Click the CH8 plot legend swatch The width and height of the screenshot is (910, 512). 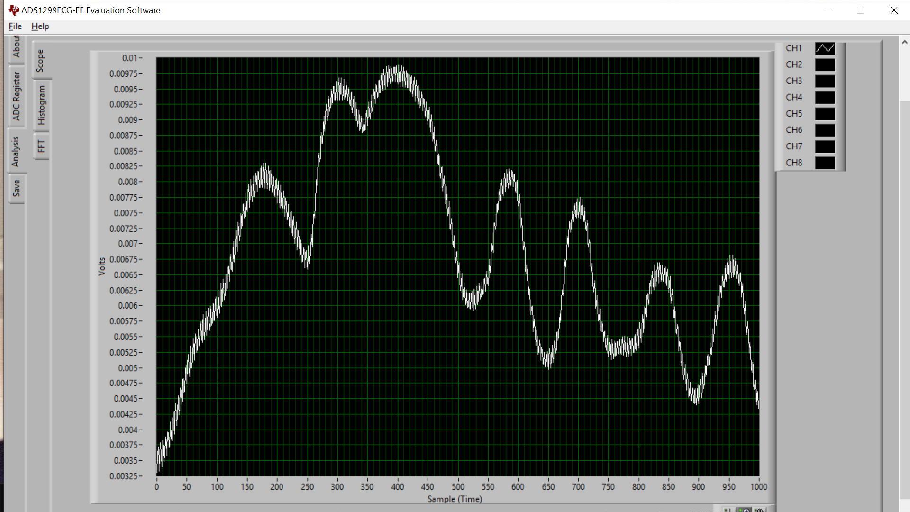825,163
